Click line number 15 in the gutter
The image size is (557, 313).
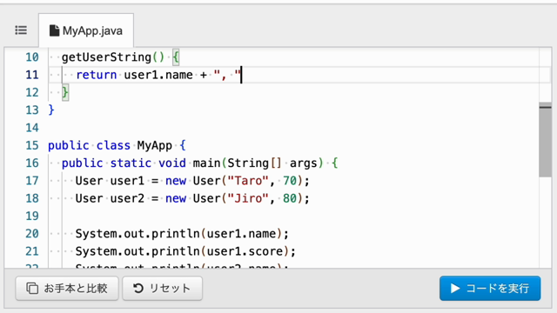(32, 145)
